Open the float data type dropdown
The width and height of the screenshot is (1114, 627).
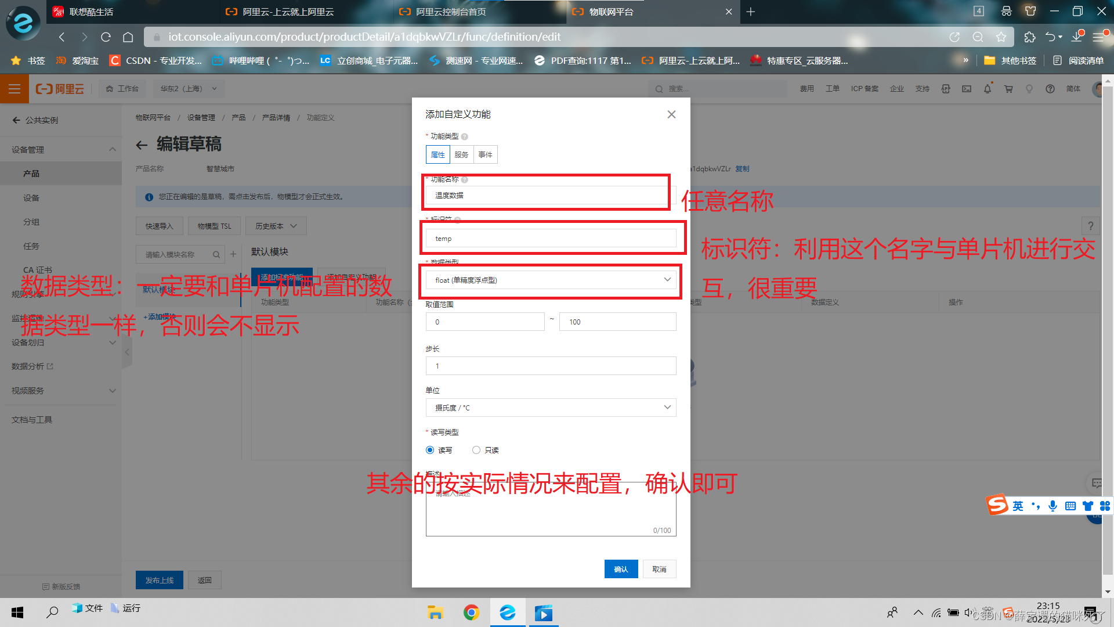click(551, 280)
